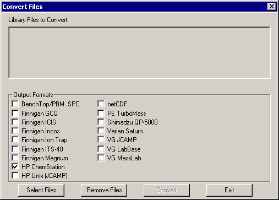Select the VG JCAMP format checkbox
This screenshot has width=279, height=200.
pos(101,140)
